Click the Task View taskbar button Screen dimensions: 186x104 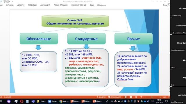tap(1, 101)
